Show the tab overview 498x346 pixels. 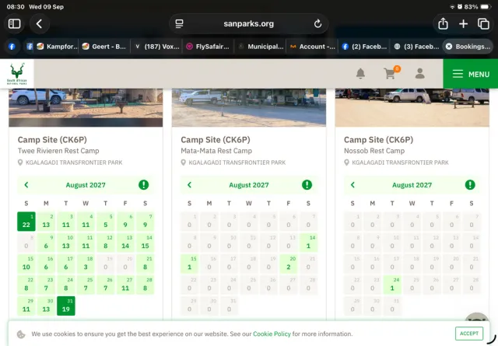tap(483, 24)
